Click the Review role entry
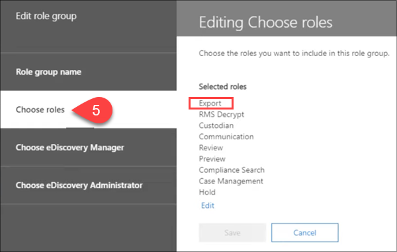The height and width of the screenshot is (252, 397). pos(211,148)
